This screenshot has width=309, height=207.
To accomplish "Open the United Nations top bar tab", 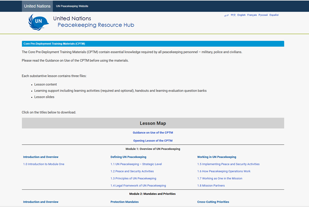I will click(37, 6).
